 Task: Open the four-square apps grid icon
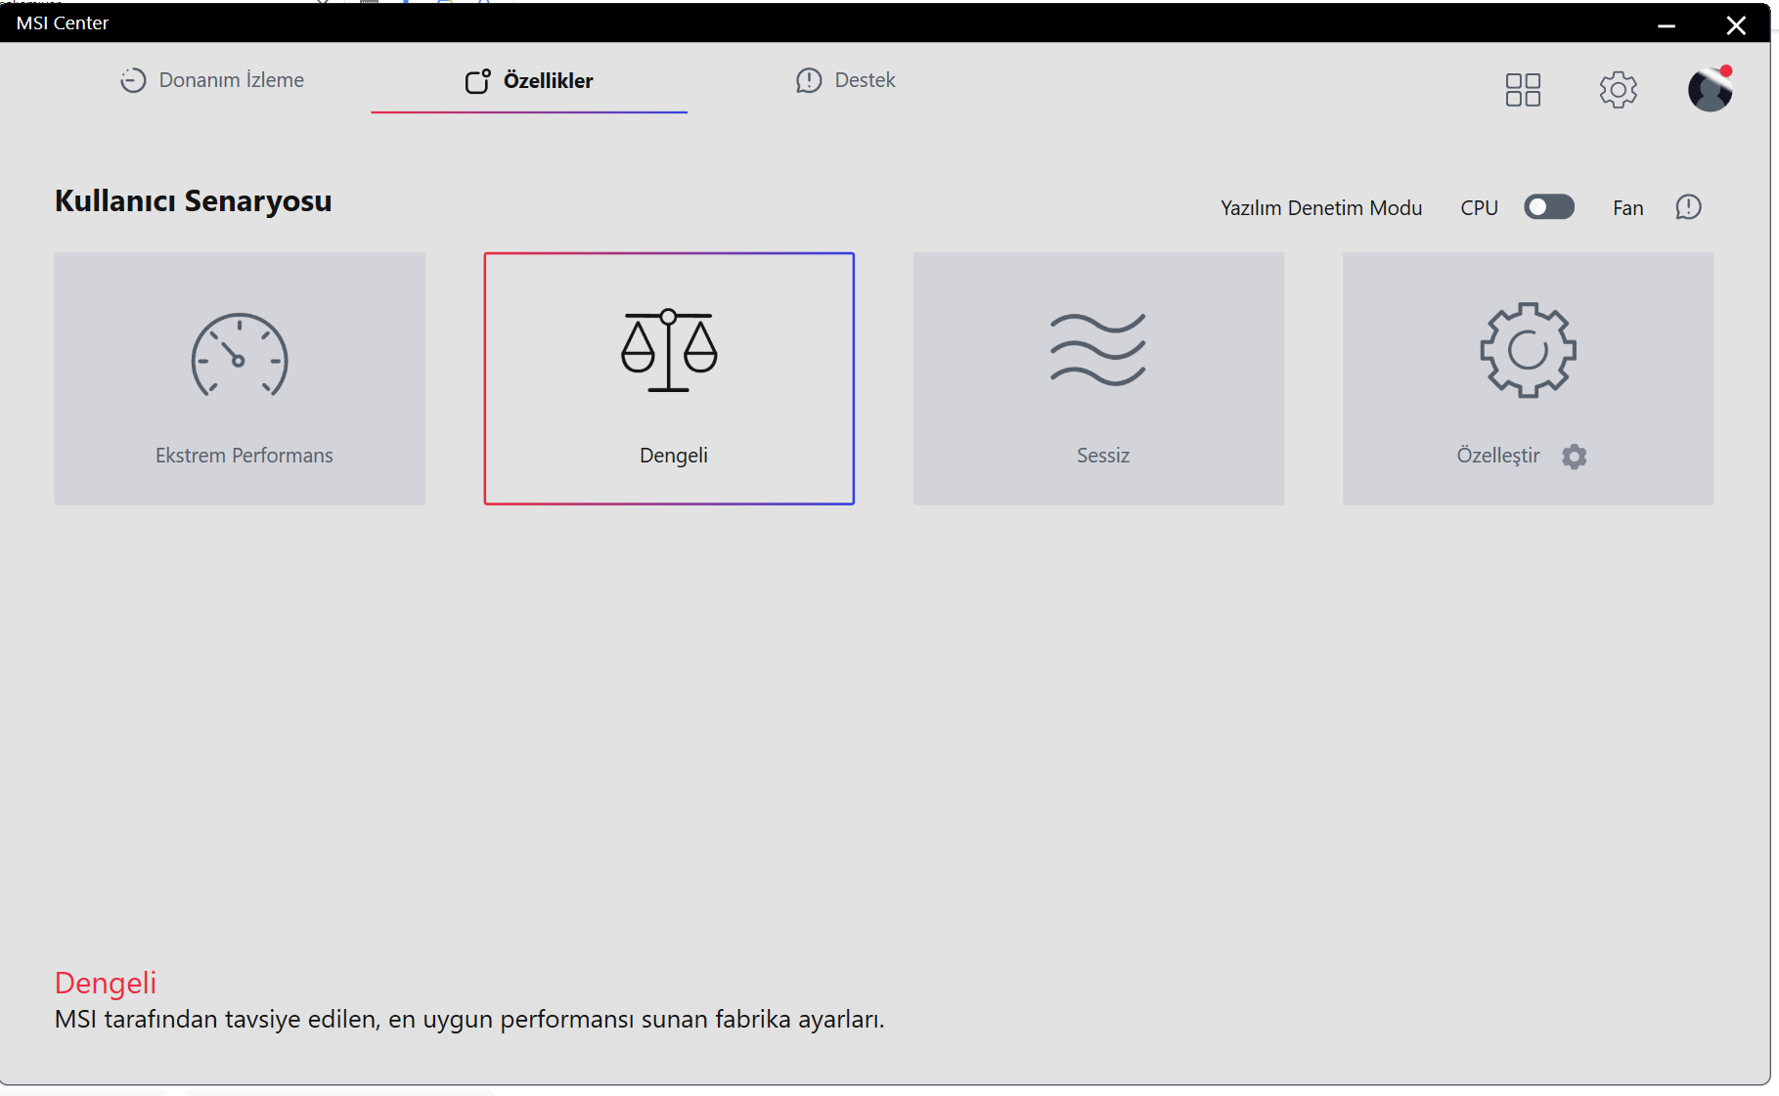pos(1523,90)
